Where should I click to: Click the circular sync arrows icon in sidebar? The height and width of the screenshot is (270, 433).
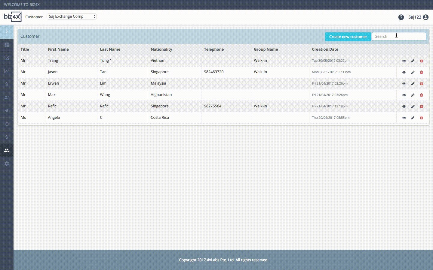click(7, 124)
